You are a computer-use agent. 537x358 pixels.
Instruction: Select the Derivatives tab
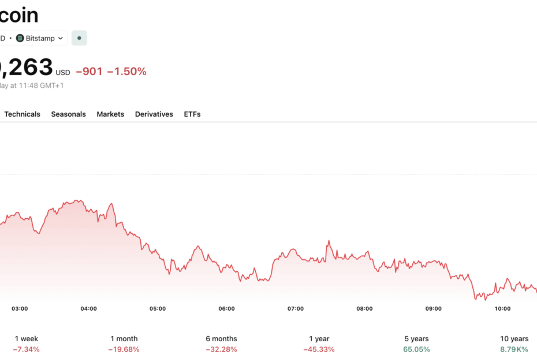[x=154, y=114]
